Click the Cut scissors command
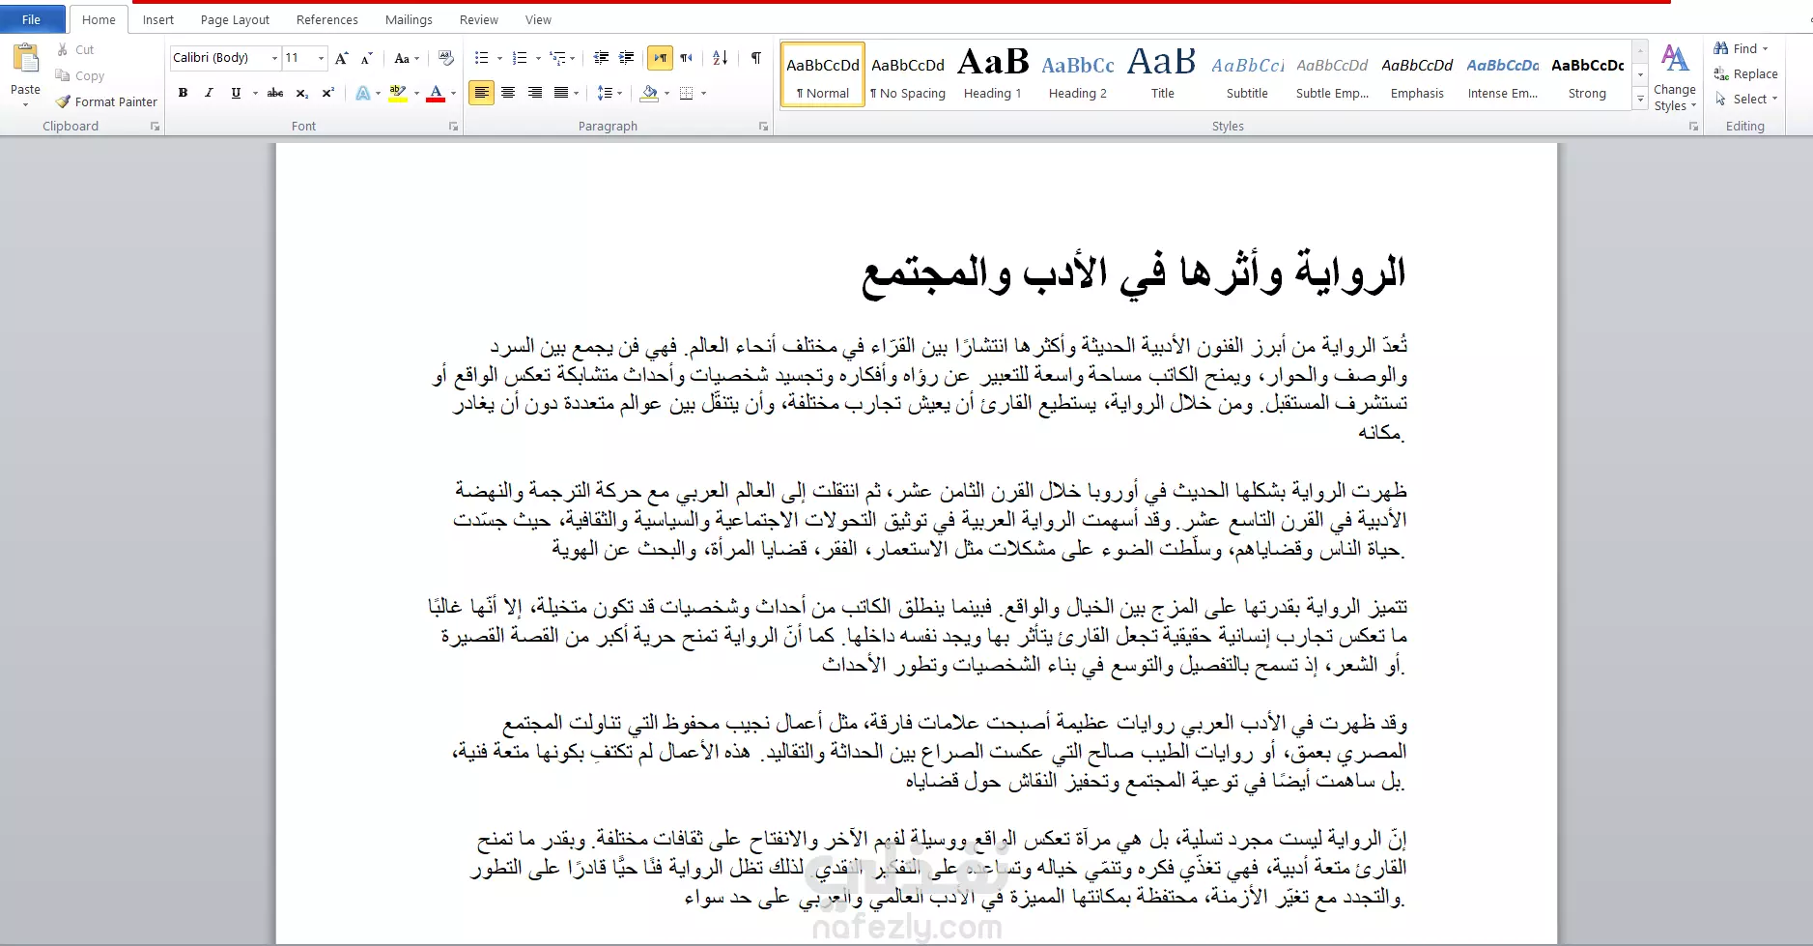 point(75,49)
